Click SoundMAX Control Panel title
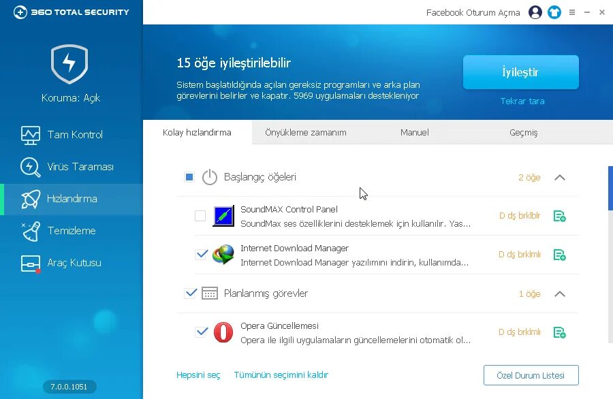 (289, 209)
